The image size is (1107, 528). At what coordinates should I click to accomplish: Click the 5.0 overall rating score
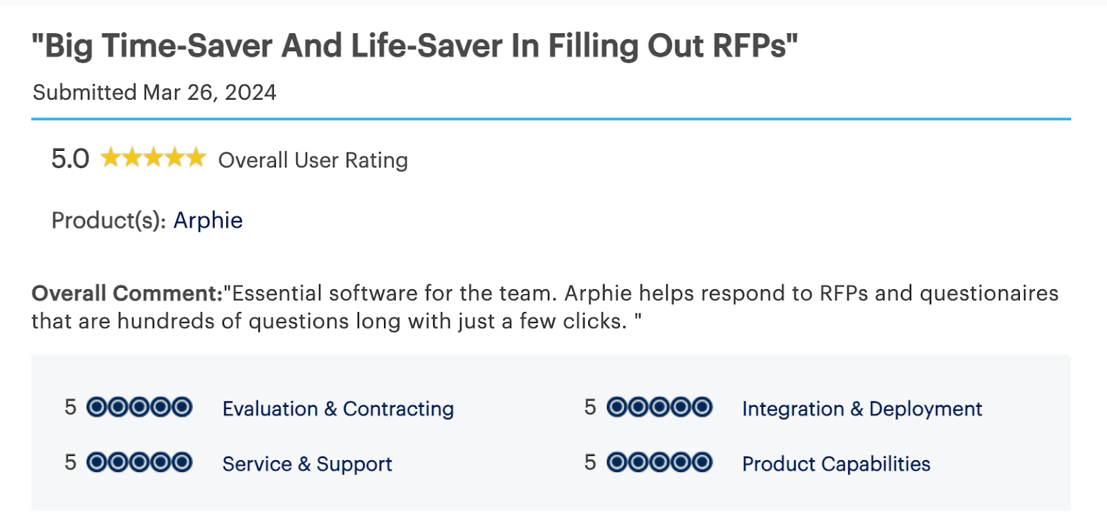pyautogui.click(x=70, y=158)
